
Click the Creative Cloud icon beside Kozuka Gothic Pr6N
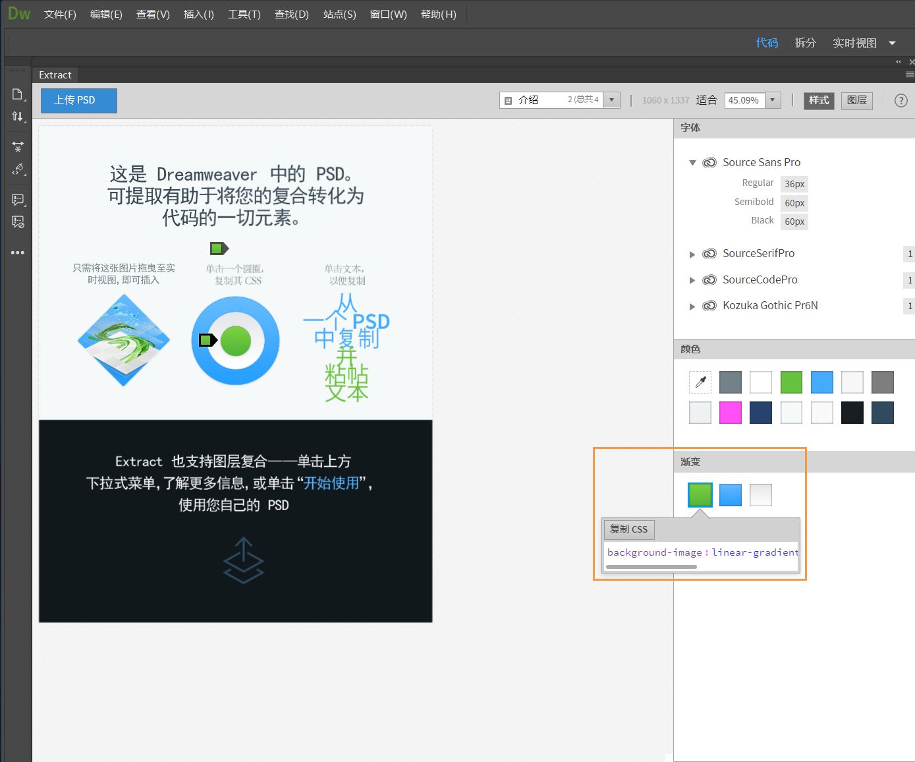pos(709,305)
